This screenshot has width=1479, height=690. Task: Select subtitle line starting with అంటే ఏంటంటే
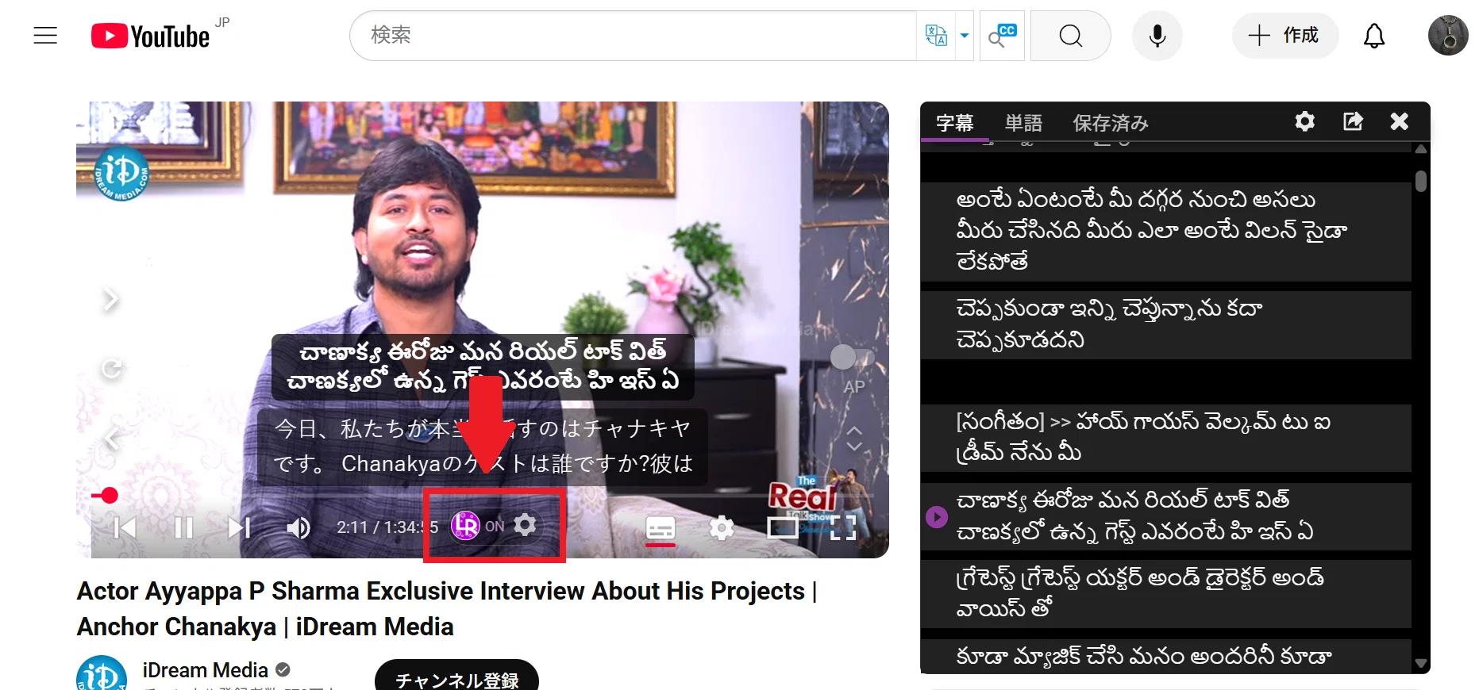point(1165,231)
